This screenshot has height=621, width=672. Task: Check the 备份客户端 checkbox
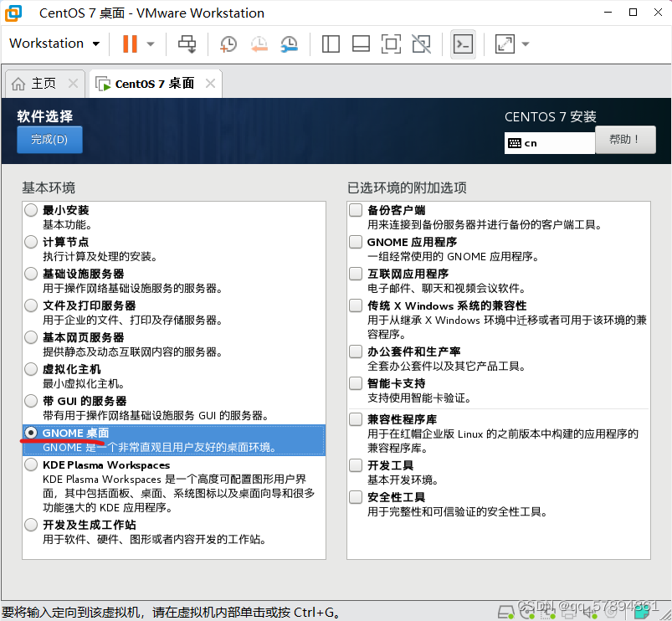pyautogui.click(x=356, y=210)
